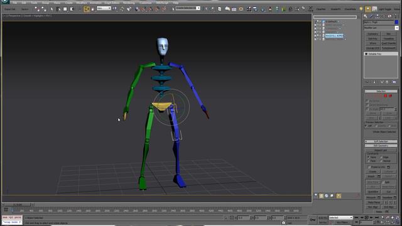Click the Repeat Last button
Screen dimensions: 402x226
click(x=381, y=150)
